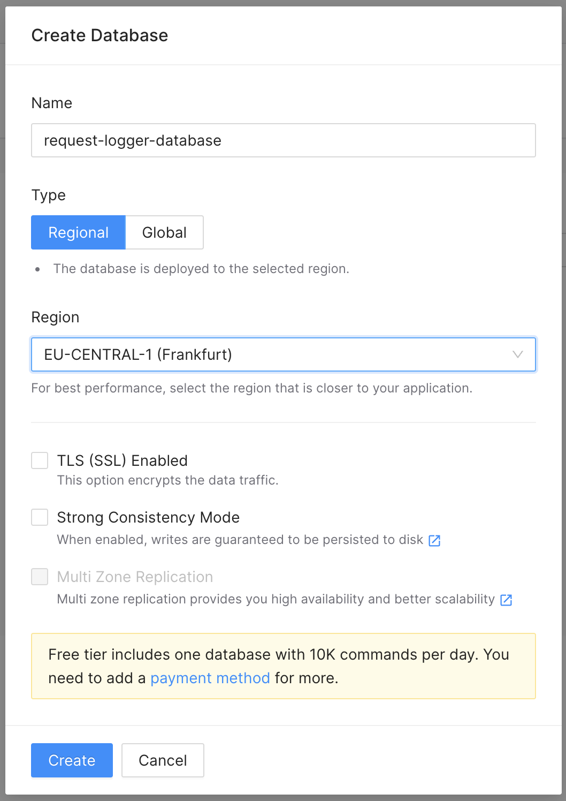Select the Regional database type
566x801 pixels.
(78, 232)
